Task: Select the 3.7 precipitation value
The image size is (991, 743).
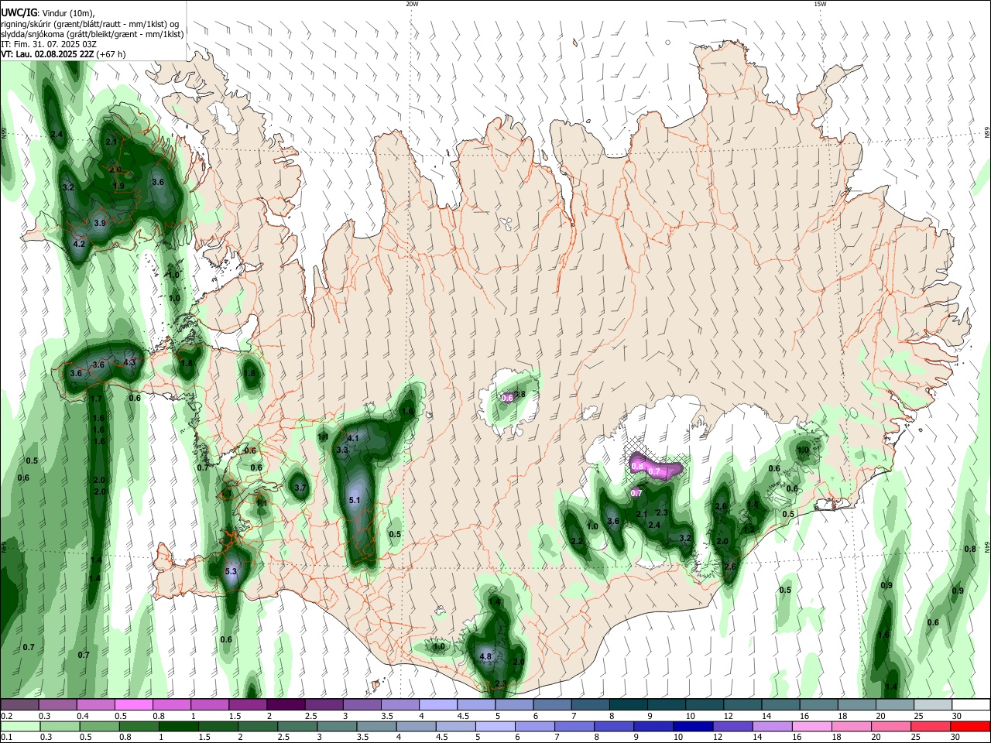Action: pyautogui.click(x=301, y=488)
